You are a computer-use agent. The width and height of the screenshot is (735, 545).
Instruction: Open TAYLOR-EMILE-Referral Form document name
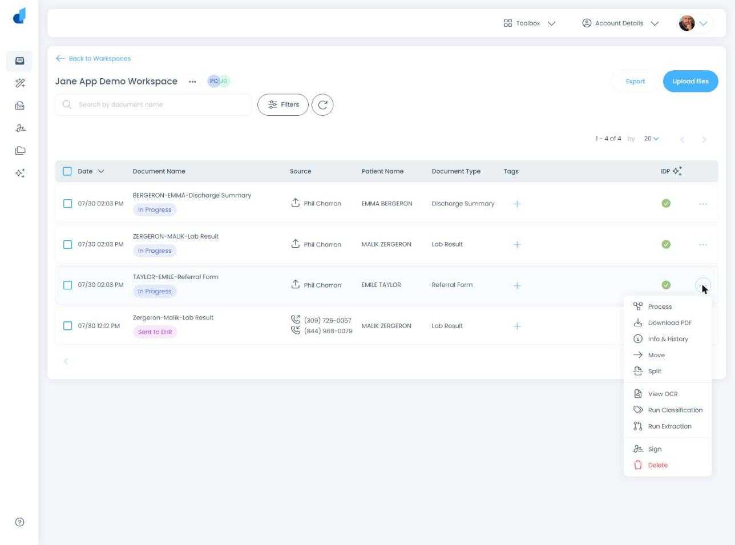(x=175, y=277)
